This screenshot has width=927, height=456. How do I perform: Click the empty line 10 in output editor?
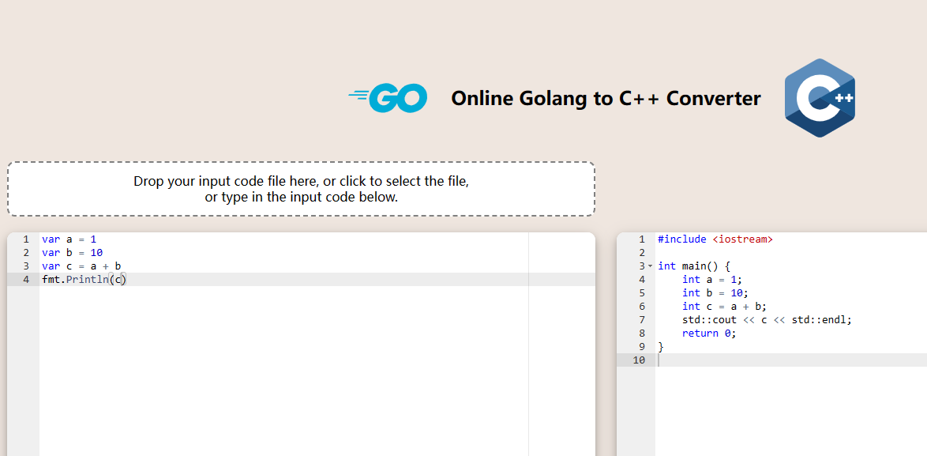point(791,360)
